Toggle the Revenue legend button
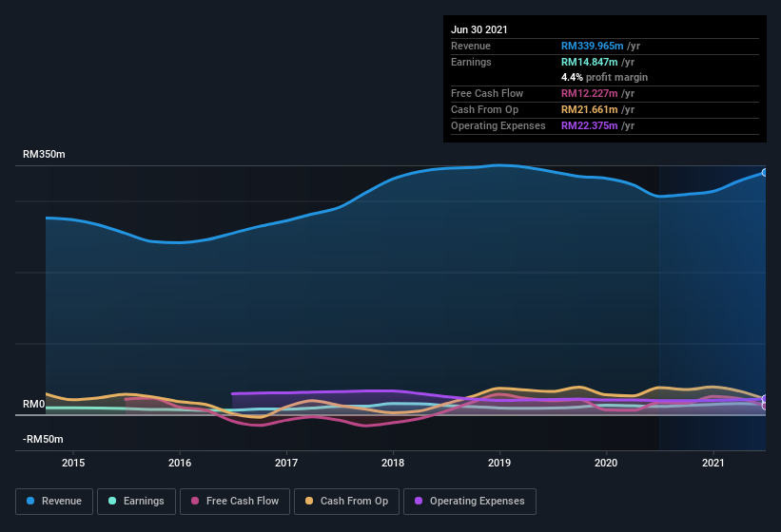The width and height of the screenshot is (781, 532). point(54,502)
